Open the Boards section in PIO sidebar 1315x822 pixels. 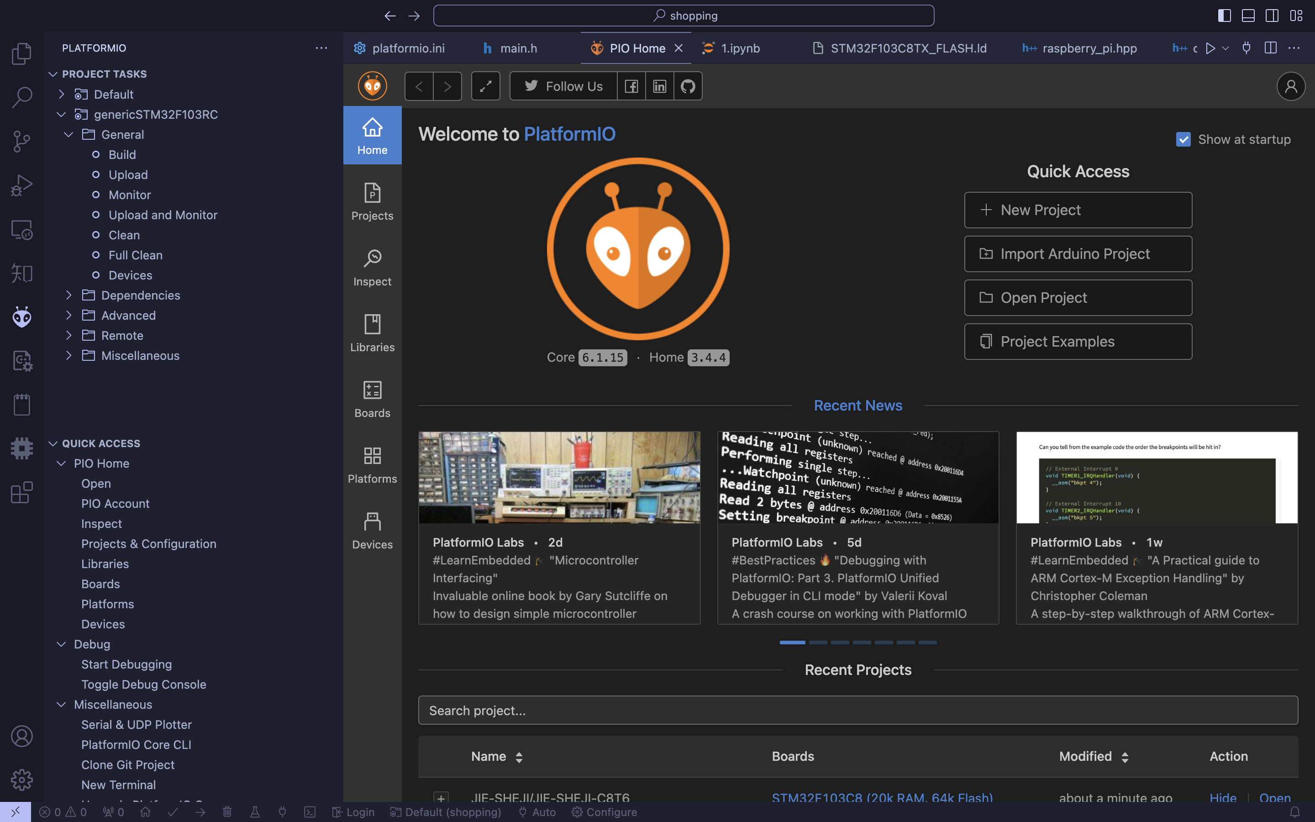tap(372, 399)
